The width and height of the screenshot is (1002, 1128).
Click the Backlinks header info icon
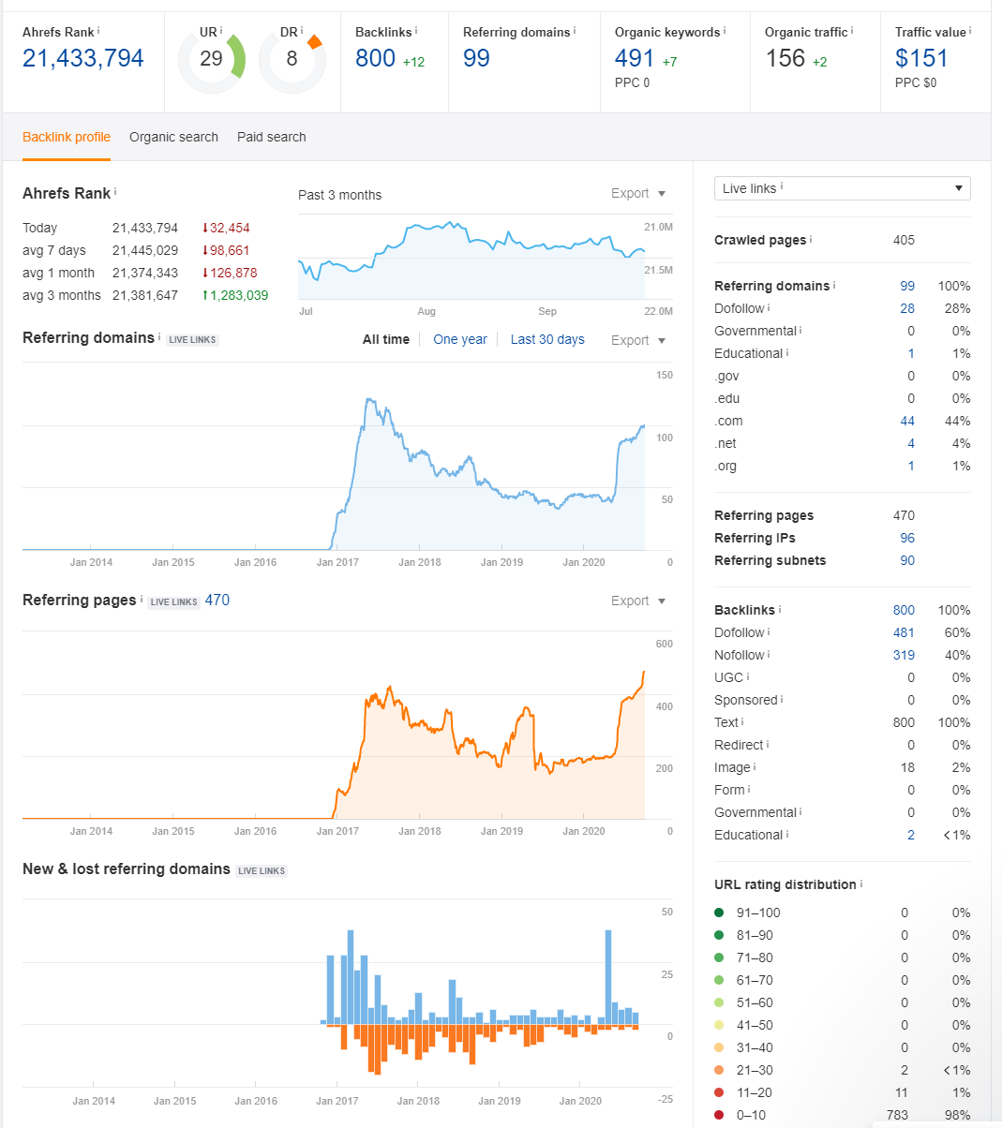tap(415, 28)
